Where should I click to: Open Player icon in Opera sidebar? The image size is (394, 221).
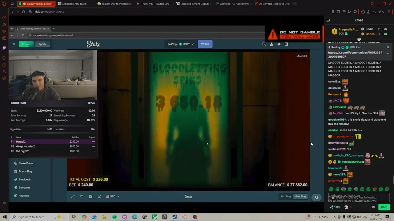(x=4, y=58)
